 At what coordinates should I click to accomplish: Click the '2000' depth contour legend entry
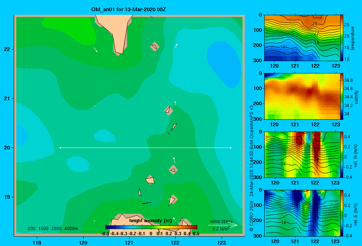tap(56, 229)
